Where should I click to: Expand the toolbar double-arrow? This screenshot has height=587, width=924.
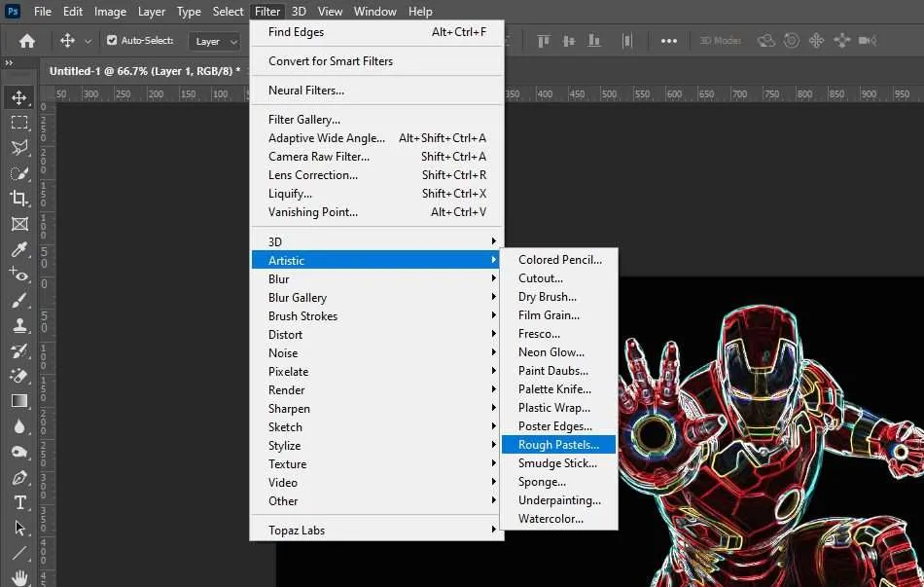tap(9, 62)
